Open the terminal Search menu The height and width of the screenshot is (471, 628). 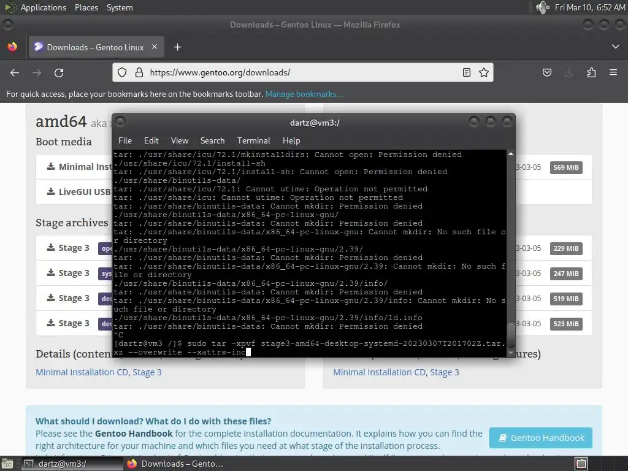(212, 140)
